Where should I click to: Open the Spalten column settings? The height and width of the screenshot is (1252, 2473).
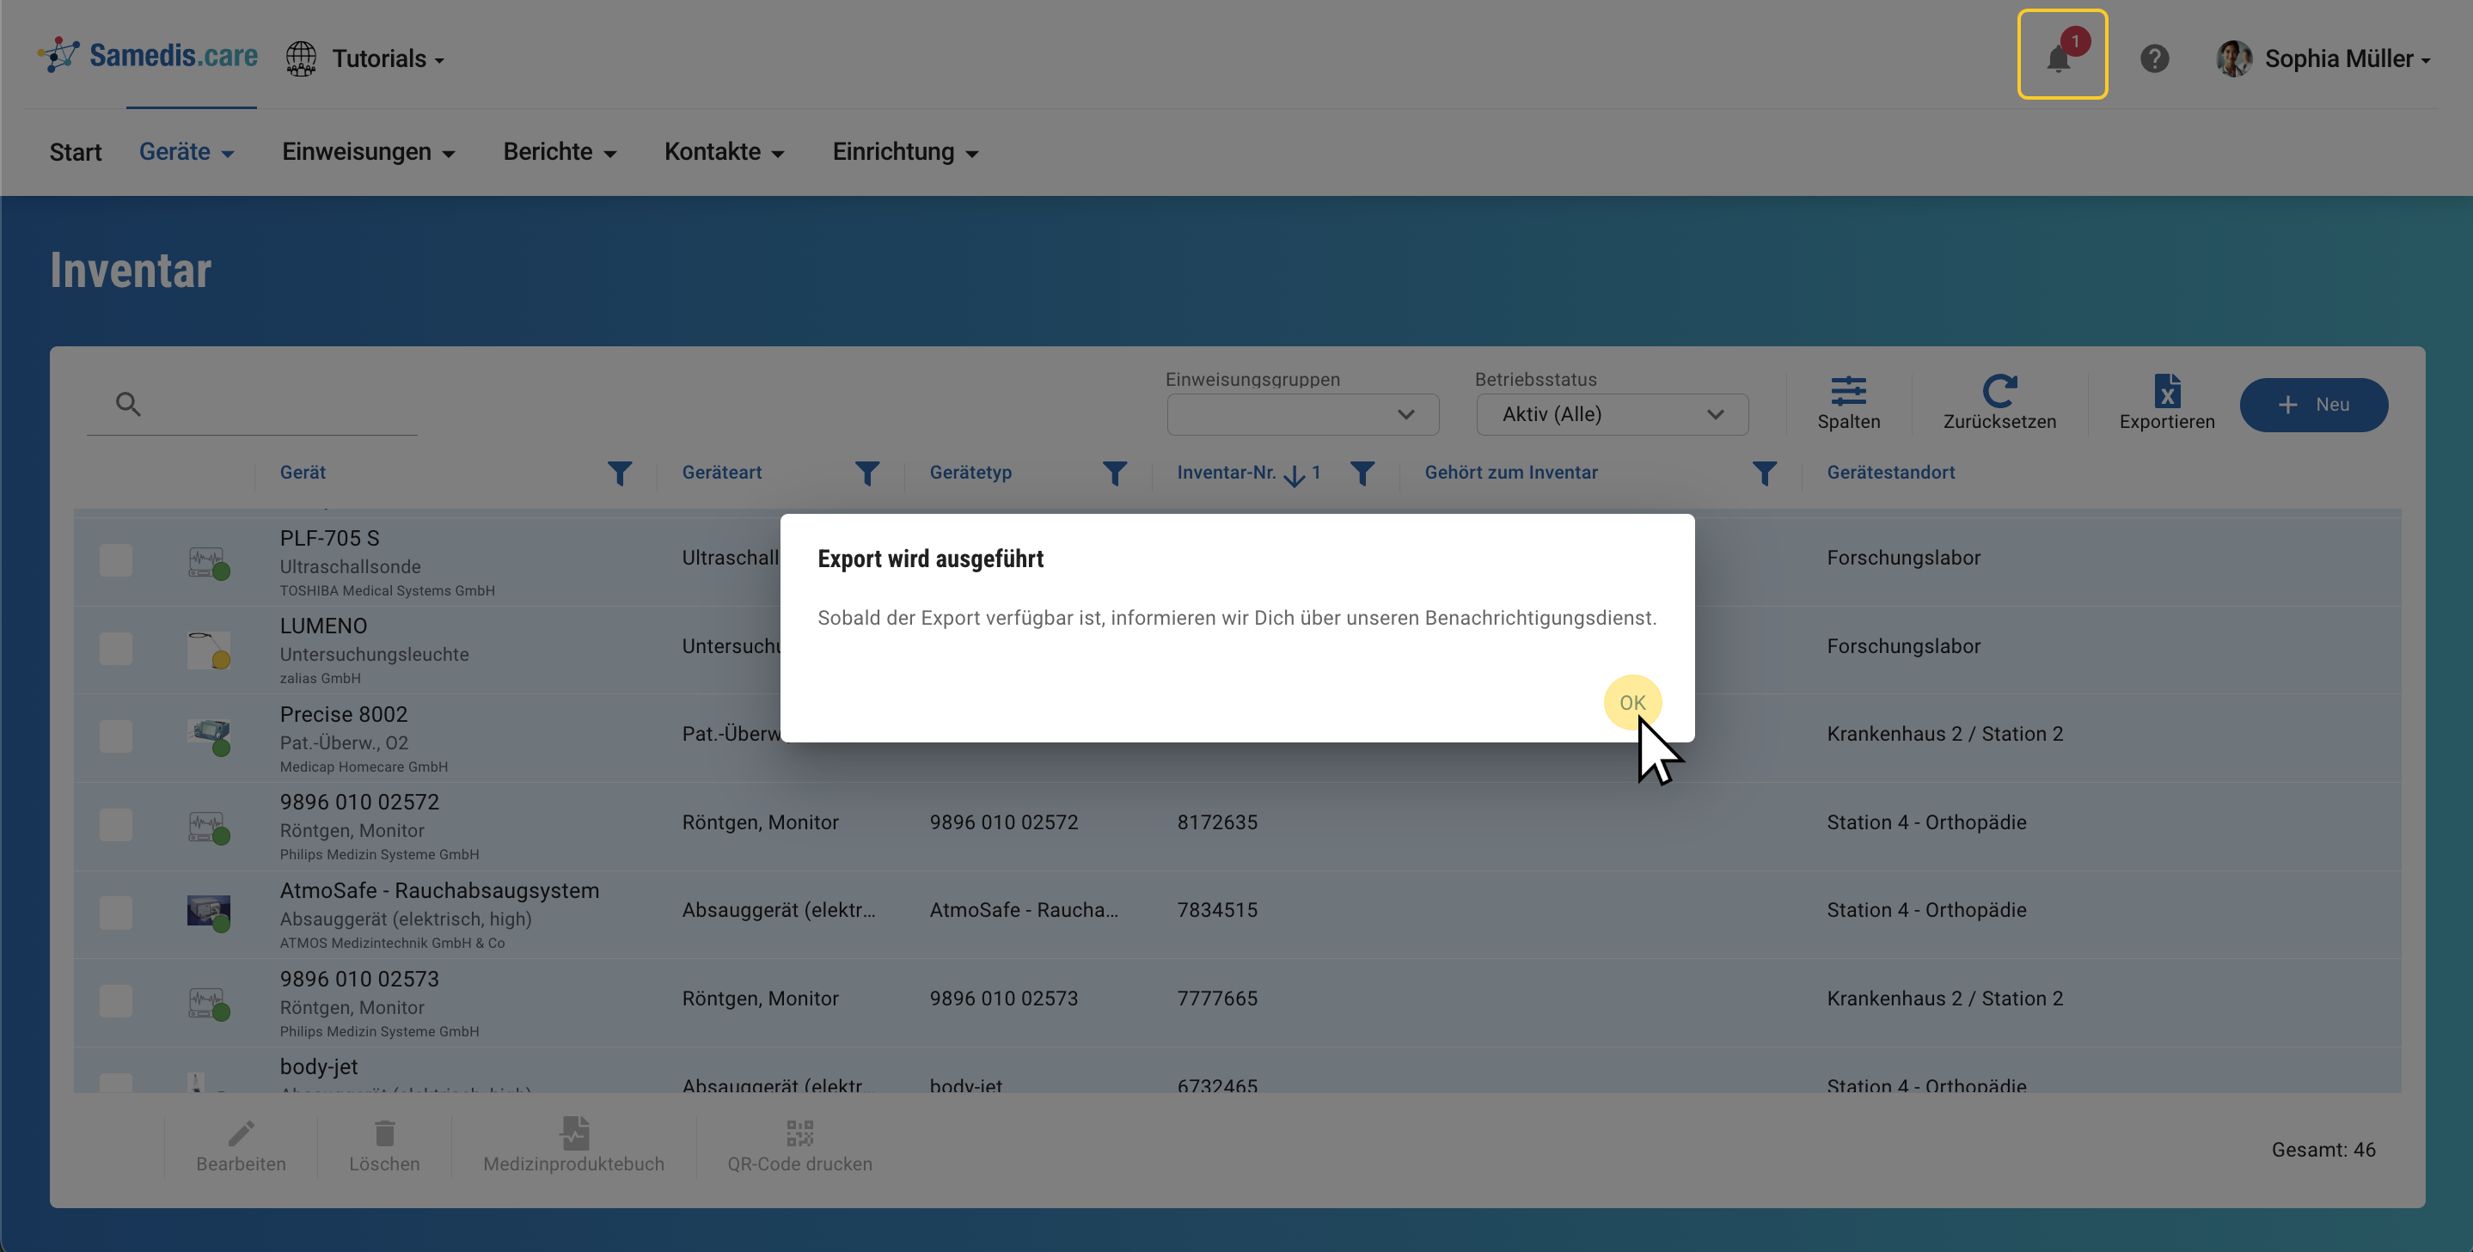[x=1847, y=392]
